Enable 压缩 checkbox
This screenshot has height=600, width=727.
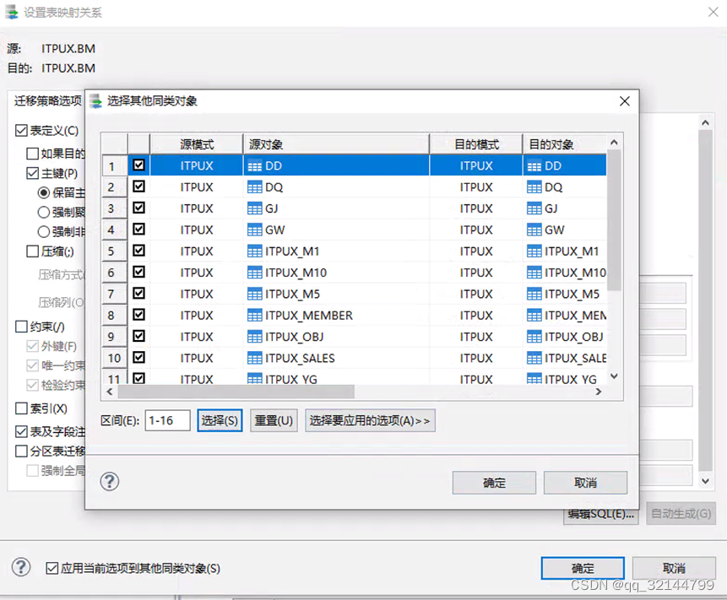point(32,251)
